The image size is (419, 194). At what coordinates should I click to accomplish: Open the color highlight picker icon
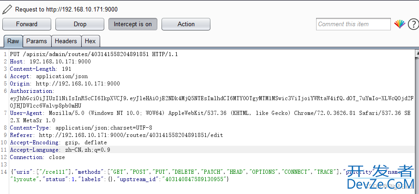[400, 24]
